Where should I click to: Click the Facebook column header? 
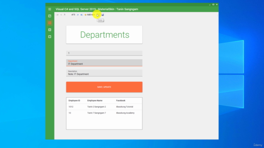[x=121, y=100]
